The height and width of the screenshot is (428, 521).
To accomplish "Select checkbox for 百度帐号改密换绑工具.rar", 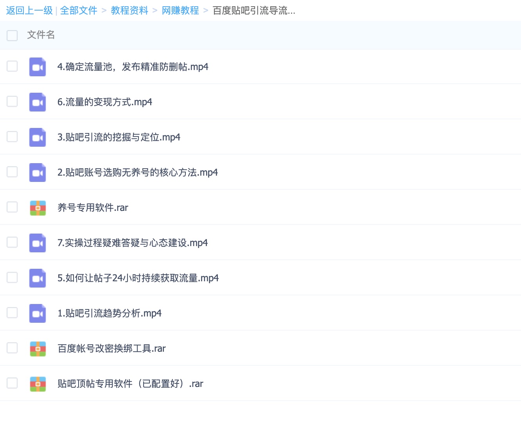I will click(12, 348).
